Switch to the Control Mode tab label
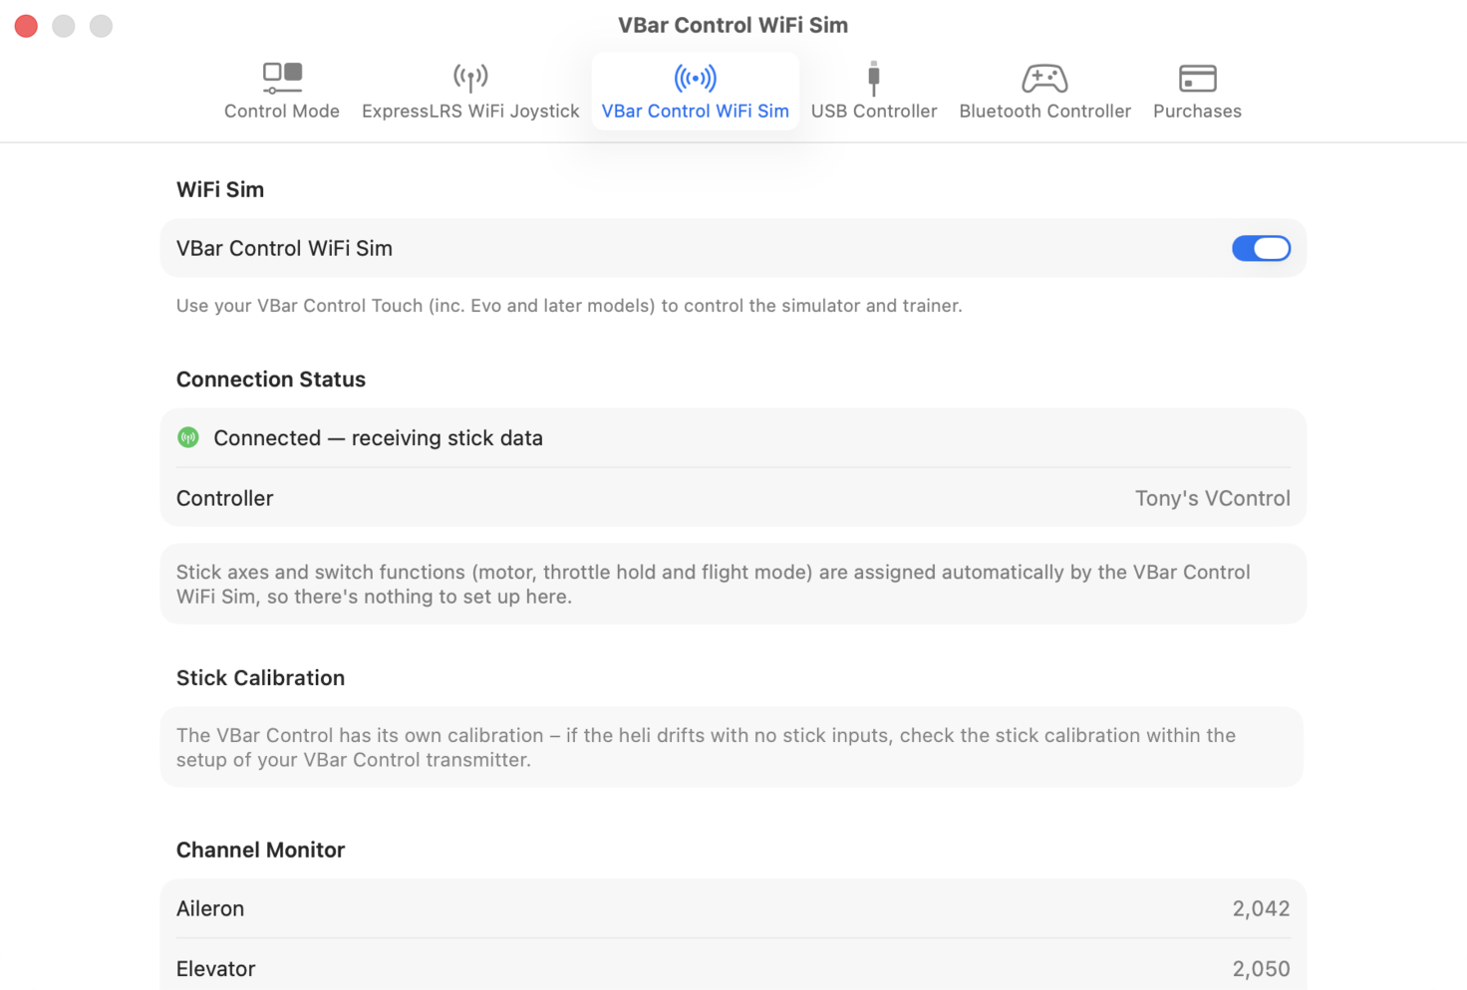The height and width of the screenshot is (990, 1467). pos(282,111)
